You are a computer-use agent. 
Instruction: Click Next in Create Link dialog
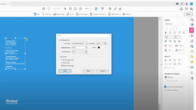point(88,71)
